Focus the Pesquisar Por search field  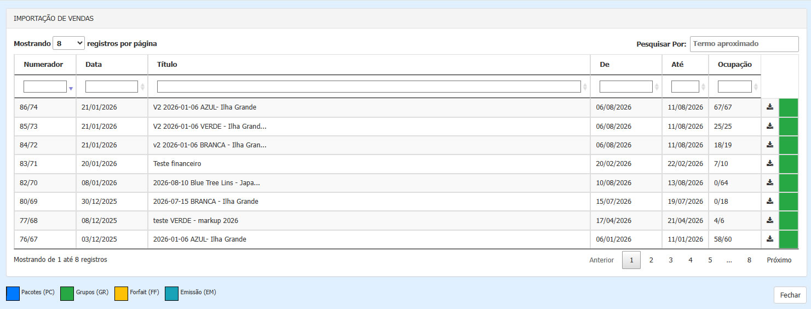744,44
